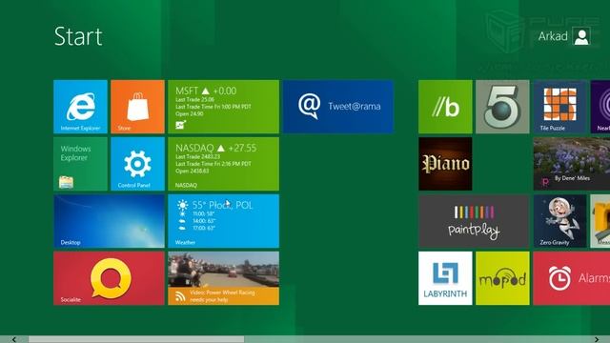Open the Control Panel gear tile

137,164
